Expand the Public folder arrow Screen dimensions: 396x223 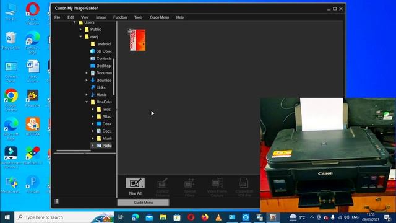pyautogui.click(x=80, y=30)
